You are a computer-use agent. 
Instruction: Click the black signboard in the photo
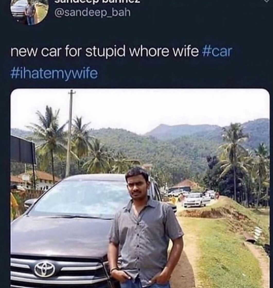tap(23, 149)
